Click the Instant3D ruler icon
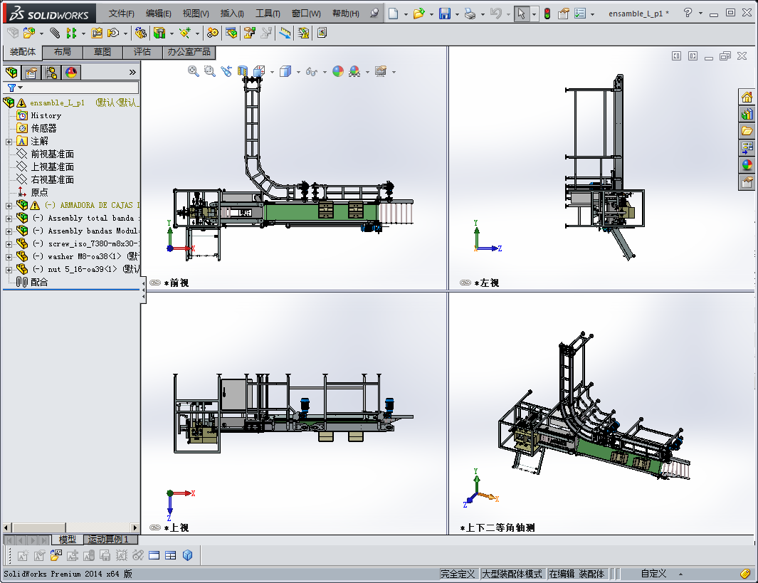Viewport: 758px width, 583px height. click(x=285, y=33)
